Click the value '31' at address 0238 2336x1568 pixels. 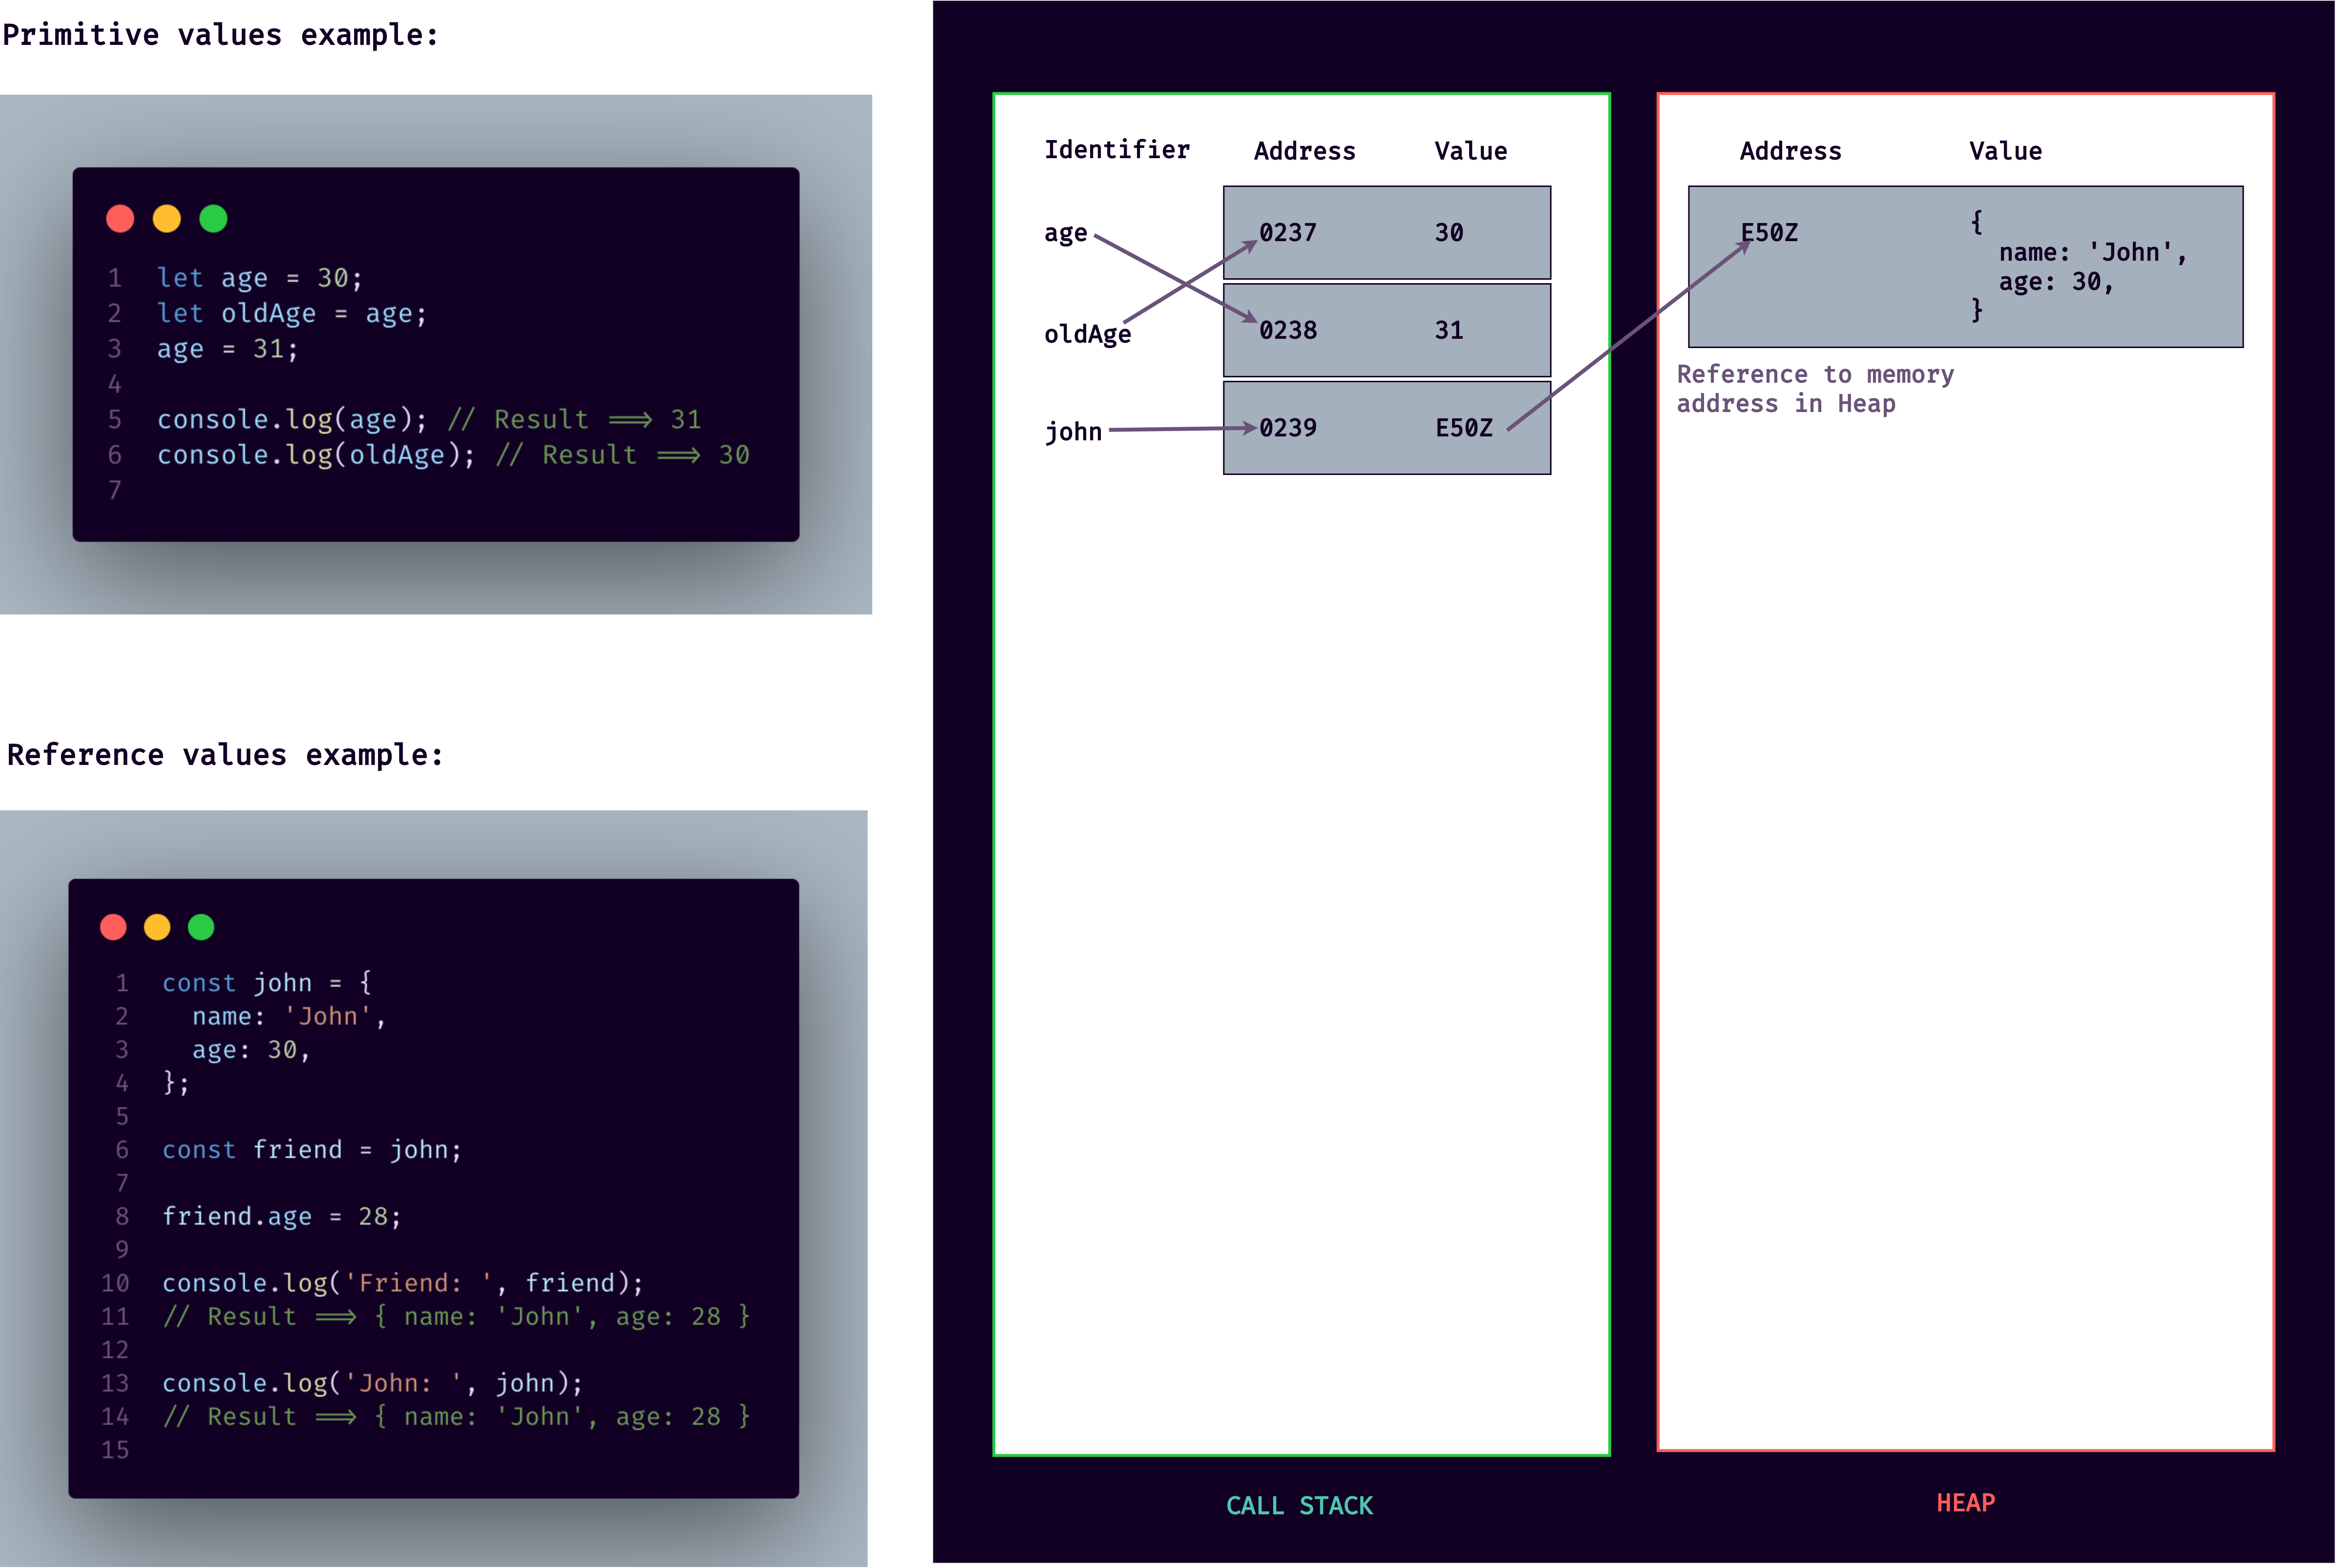(1449, 331)
